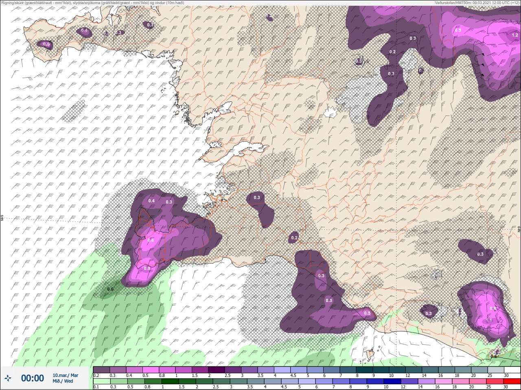Click the 0.8 value above the 1.1 label
Image resolution: width=521 pixels, height=390 pixels.
(x=493, y=308)
